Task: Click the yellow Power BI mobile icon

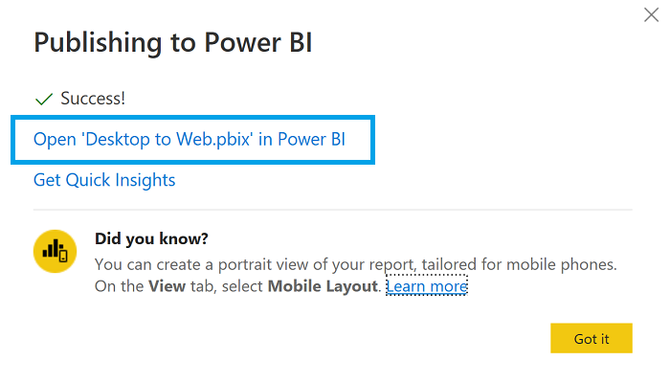Action: click(56, 251)
